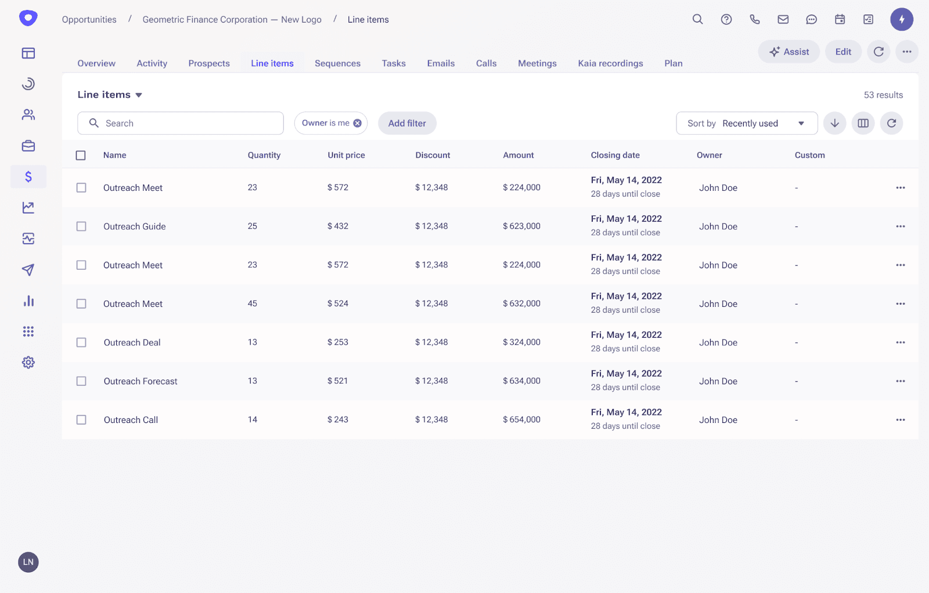Tick the select-all checkbox in header
The image size is (929, 593).
81,156
